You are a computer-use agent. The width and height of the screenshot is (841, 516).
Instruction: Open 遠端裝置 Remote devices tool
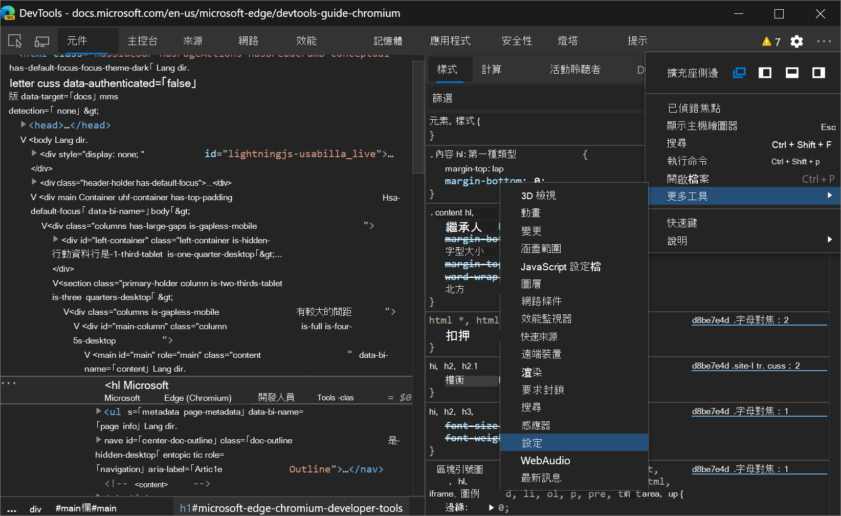pyautogui.click(x=574, y=354)
